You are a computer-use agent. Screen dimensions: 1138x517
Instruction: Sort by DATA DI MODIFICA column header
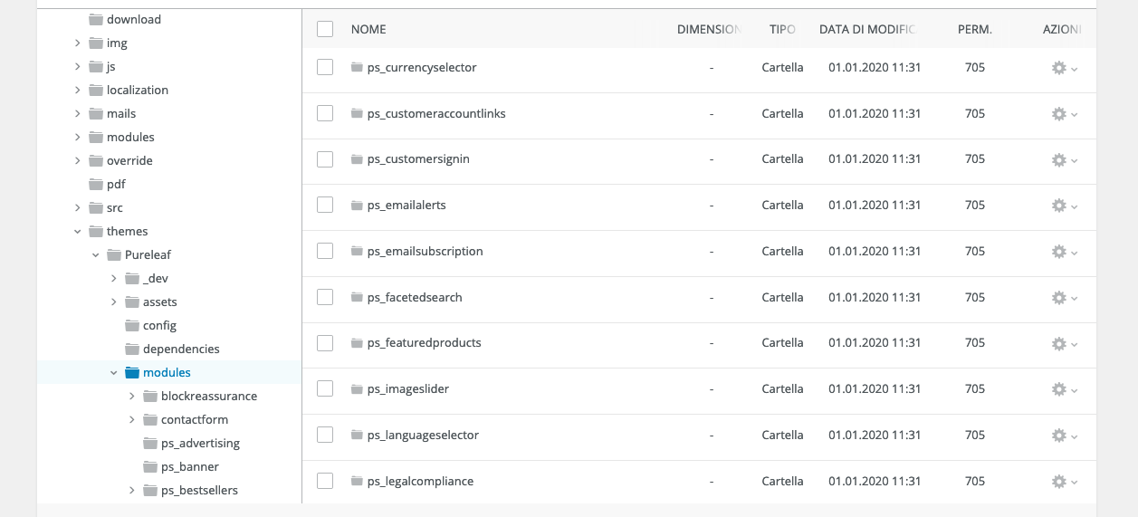pyautogui.click(x=866, y=30)
